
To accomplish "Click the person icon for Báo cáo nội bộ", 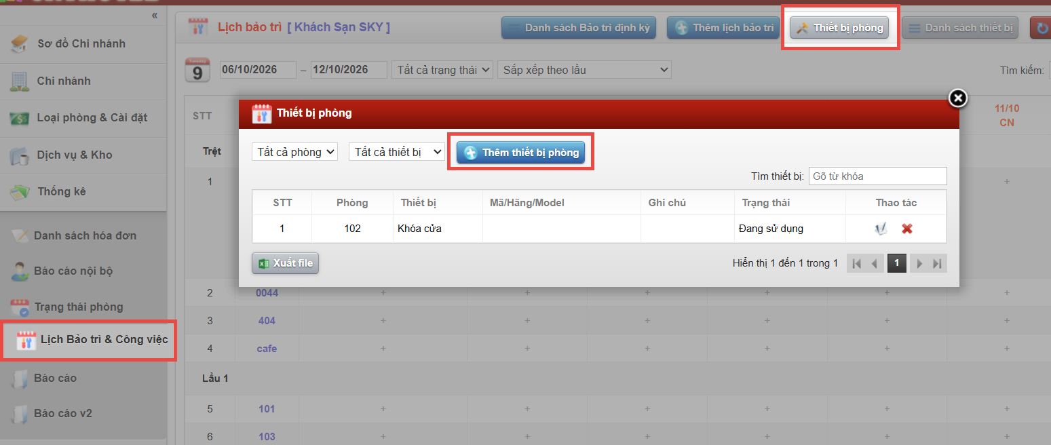I will coord(20,271).
